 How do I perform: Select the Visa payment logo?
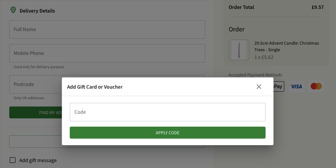tap(296, 87)
